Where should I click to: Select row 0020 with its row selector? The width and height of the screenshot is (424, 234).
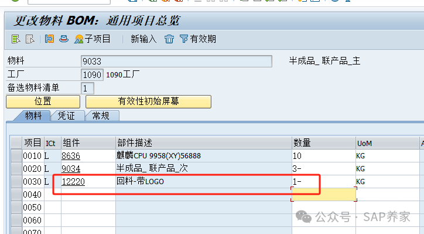(x=16, y=169)
